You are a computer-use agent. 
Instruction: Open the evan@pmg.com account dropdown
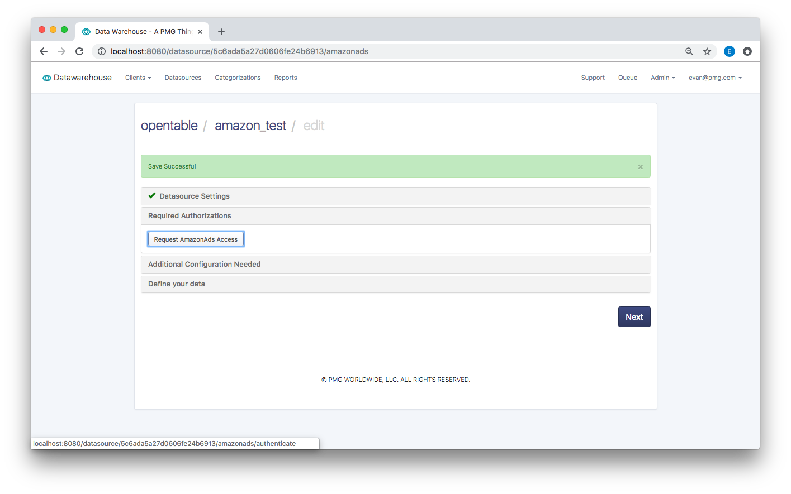tap(715, 78)
